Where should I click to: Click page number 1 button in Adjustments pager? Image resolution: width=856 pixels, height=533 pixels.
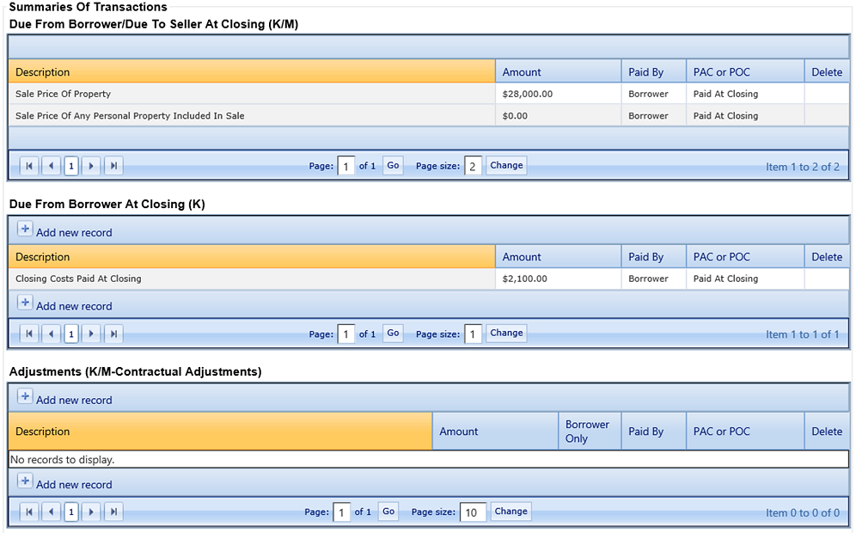coord(70,511)
